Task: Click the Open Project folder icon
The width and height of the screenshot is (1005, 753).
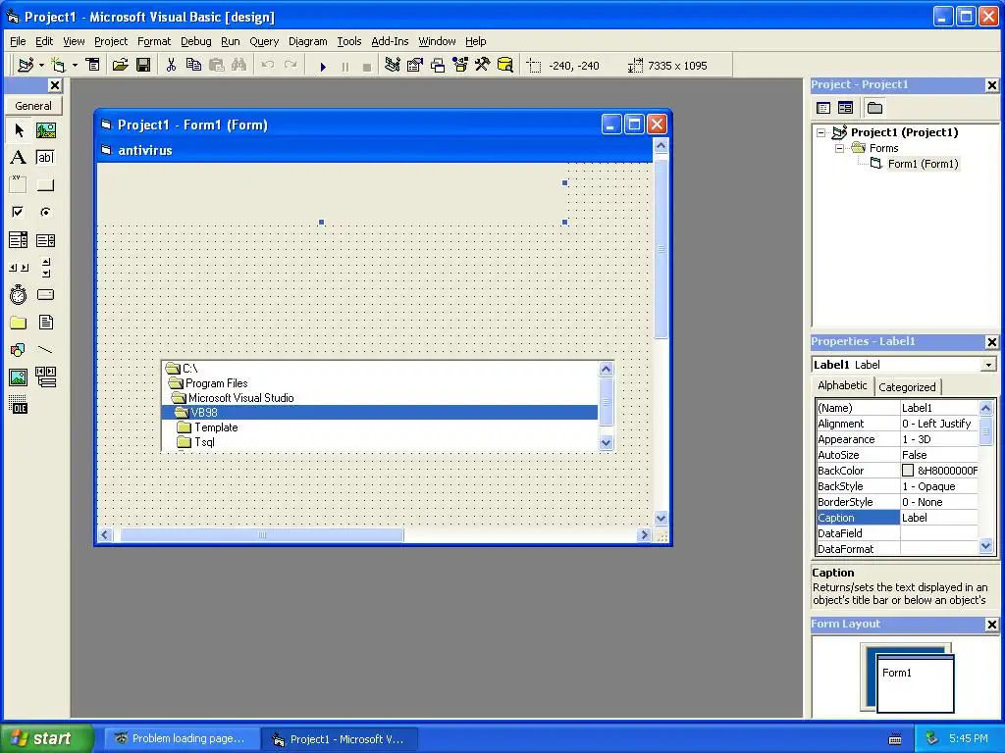Action: 120,65
